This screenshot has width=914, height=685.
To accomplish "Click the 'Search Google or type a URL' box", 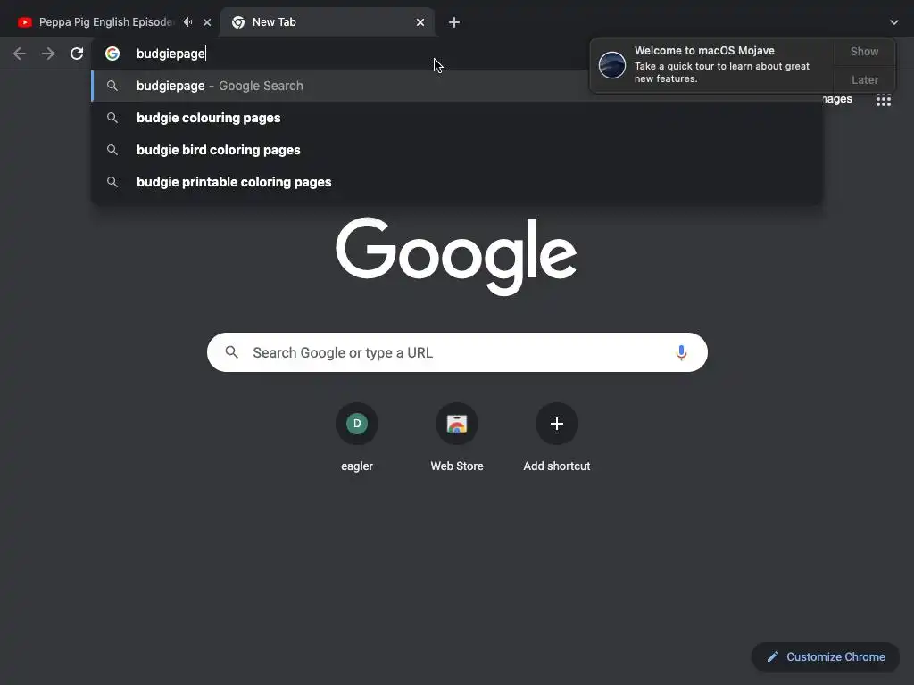I will tap(457, 352).
